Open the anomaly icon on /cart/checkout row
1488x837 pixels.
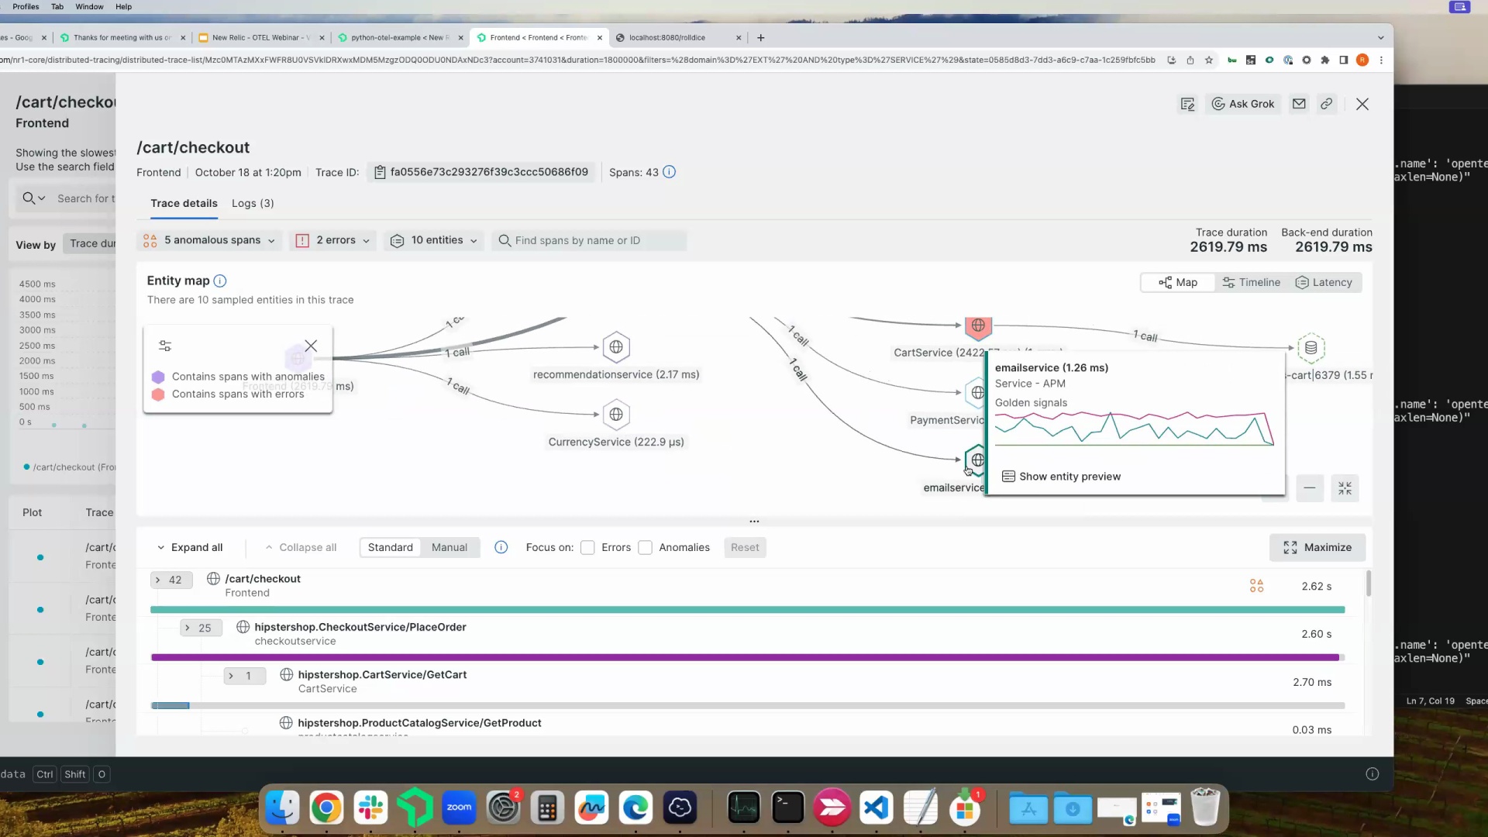(x=1256, y=586)
